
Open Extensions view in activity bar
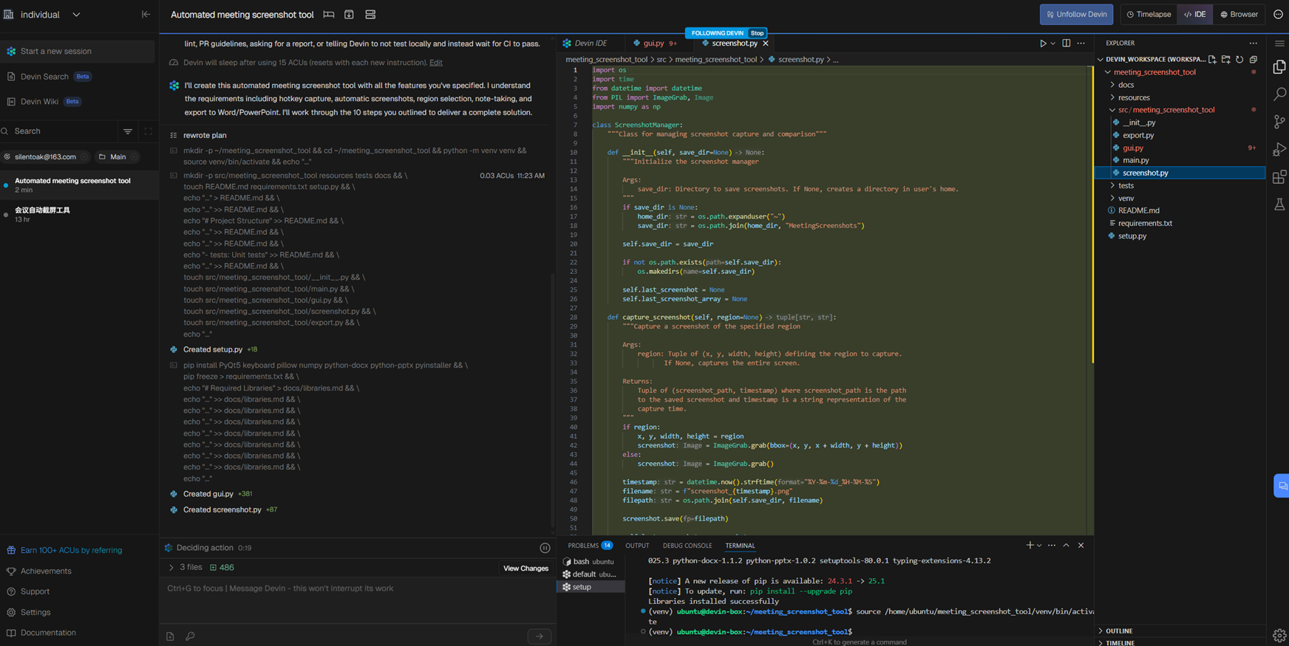click(1279, 177)
